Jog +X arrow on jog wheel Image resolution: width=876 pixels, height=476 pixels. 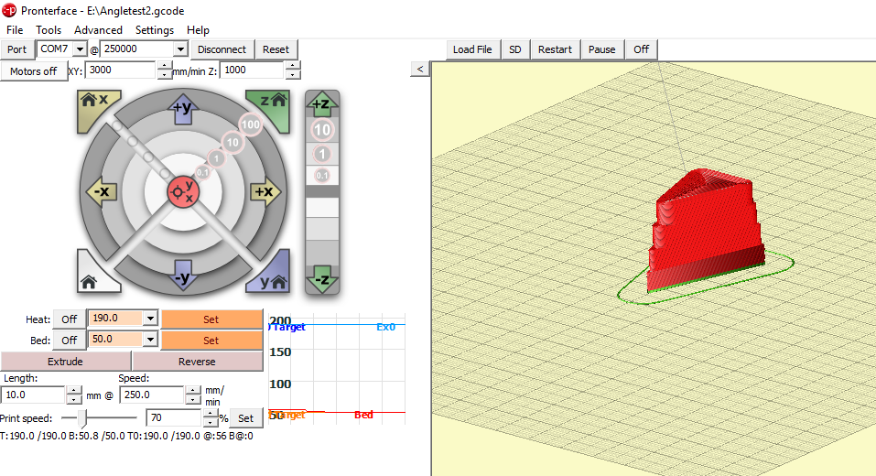click(x=265, y=192)
